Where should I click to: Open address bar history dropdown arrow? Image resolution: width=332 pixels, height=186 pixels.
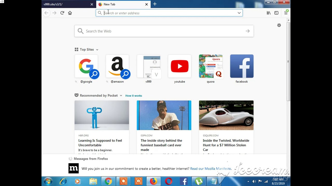239,13
